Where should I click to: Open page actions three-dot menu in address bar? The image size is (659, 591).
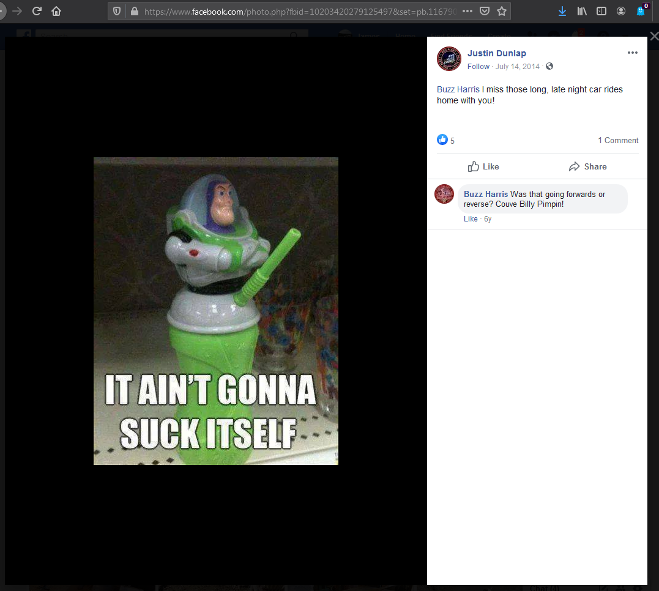point(467,12)
